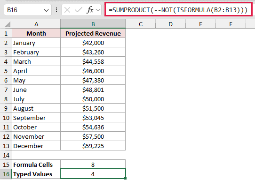Screen dimensions: 255x180
Task: Click the $53,045 revenue cell
Action: 93,118
